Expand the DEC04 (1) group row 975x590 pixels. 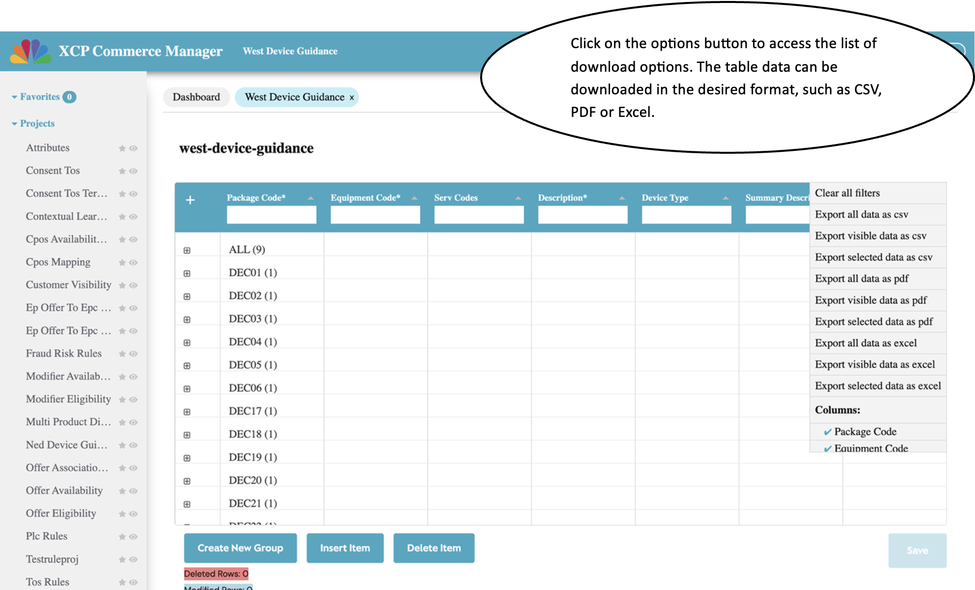187,342
